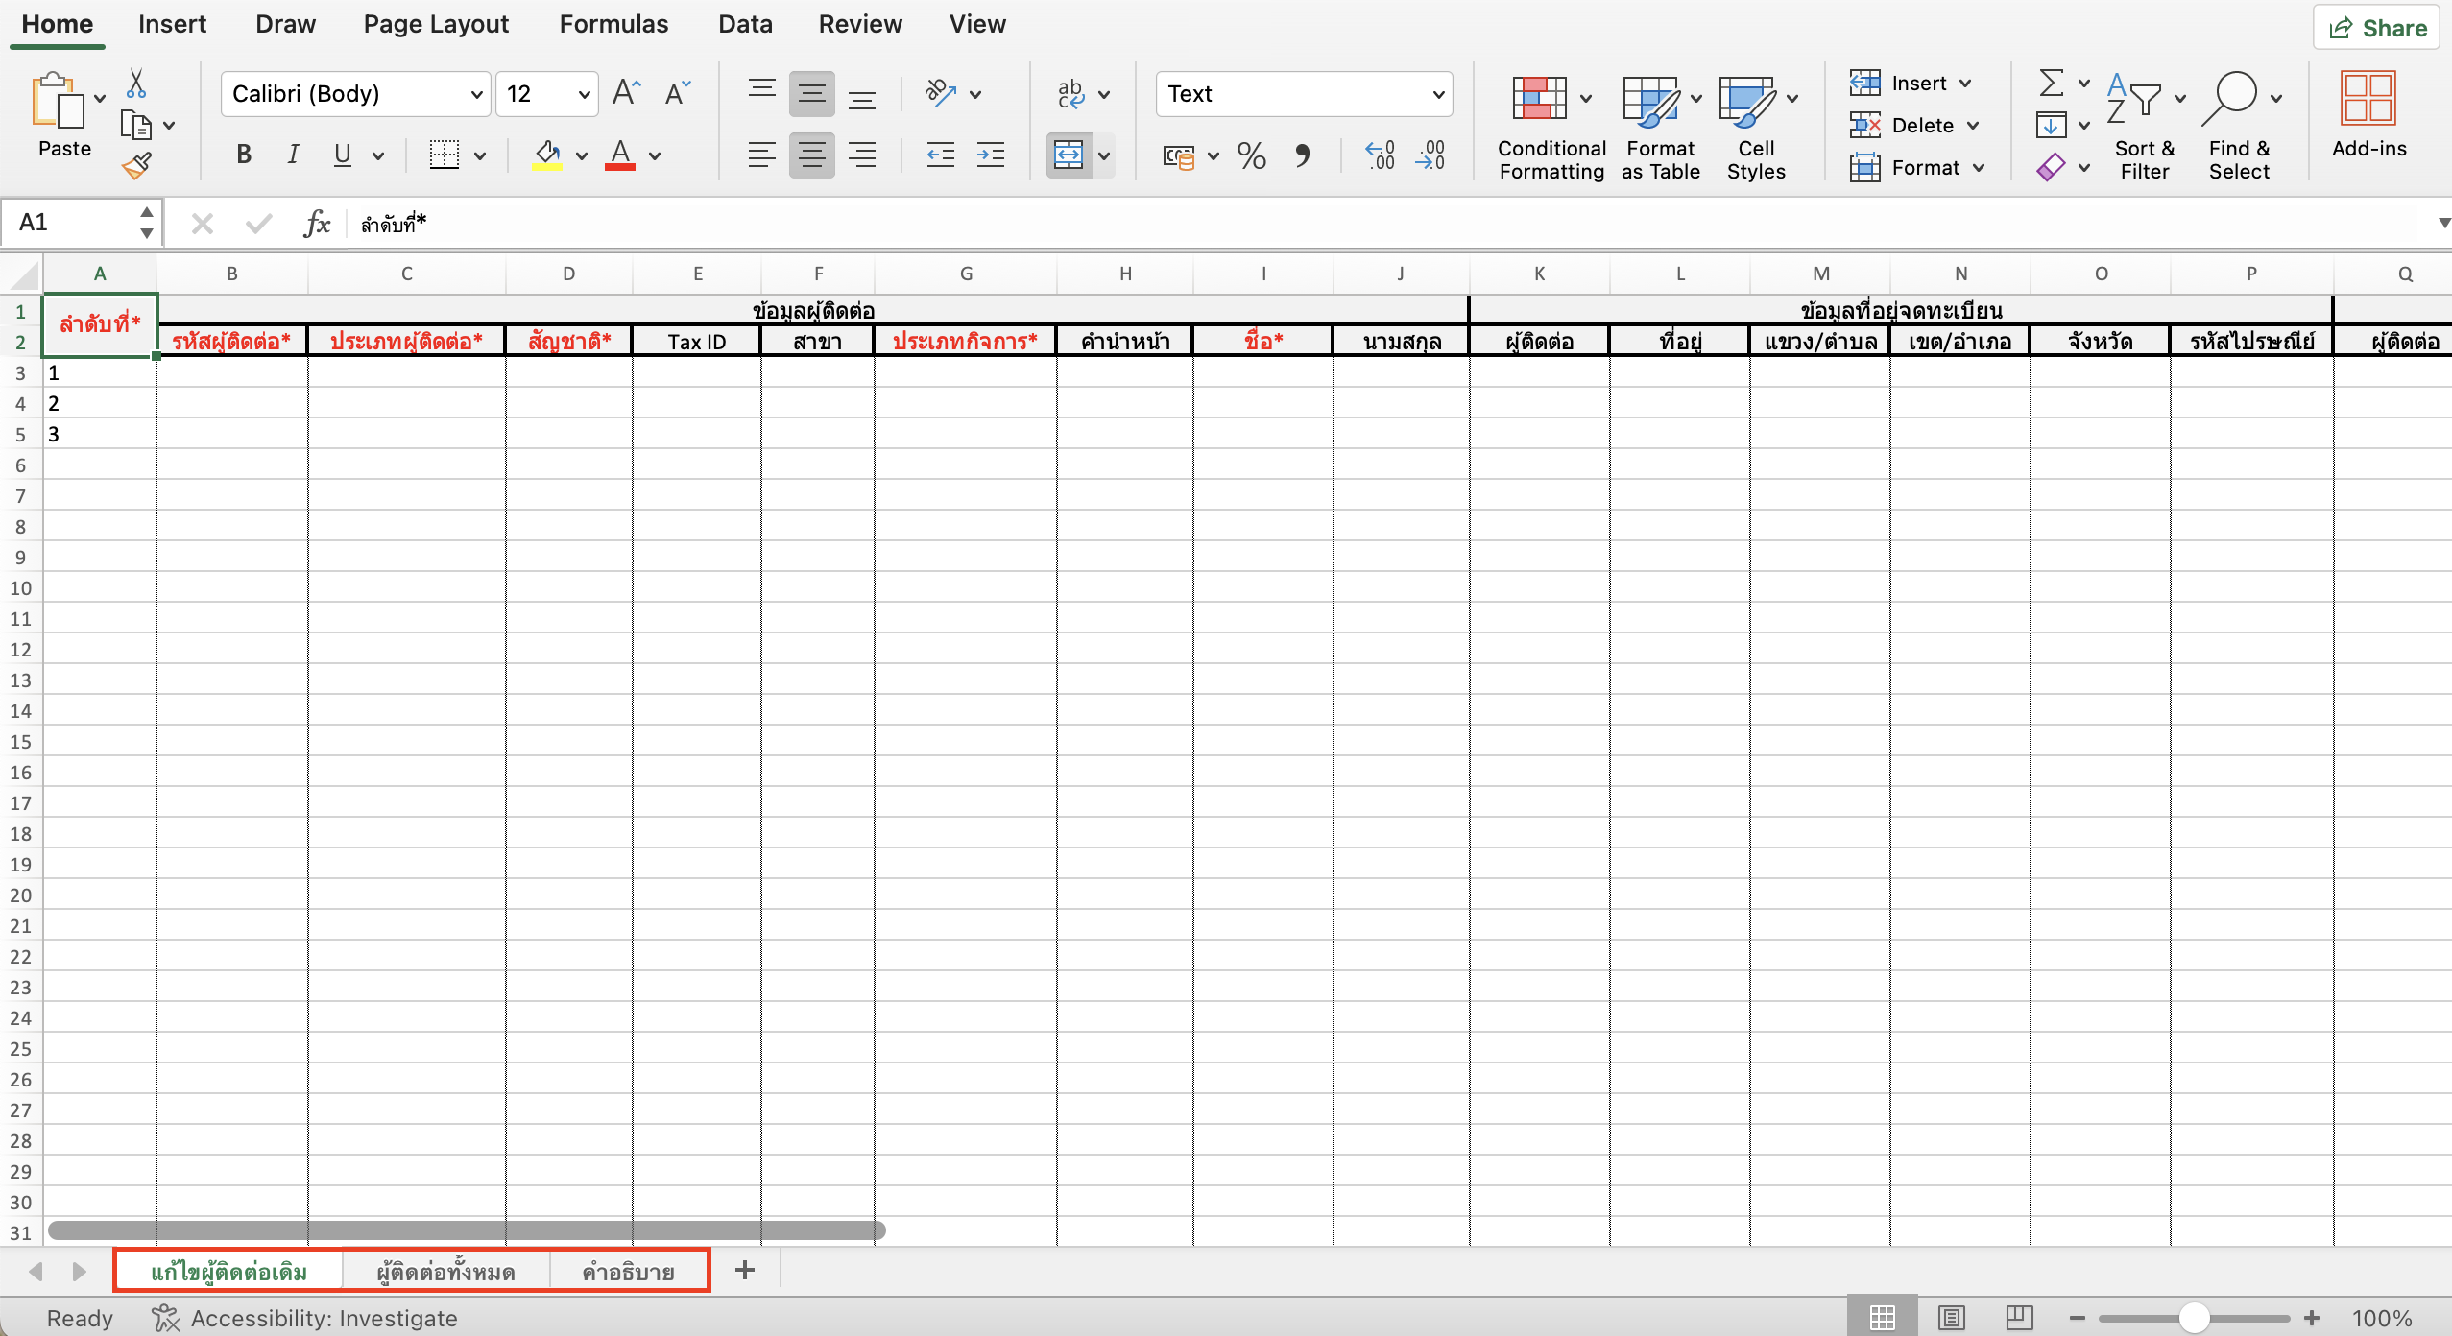Click the Share button
This screenshot has width=2452, height=1336.
[2378, 27]
